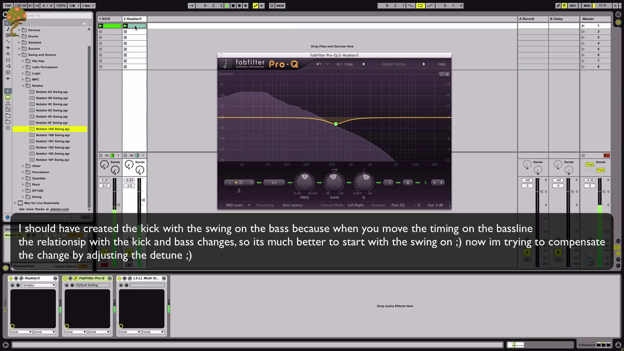Screen dimensions: 624x351
Task: Expand the Drums folder
Action: pyautogui.click(x=19, y=36)
